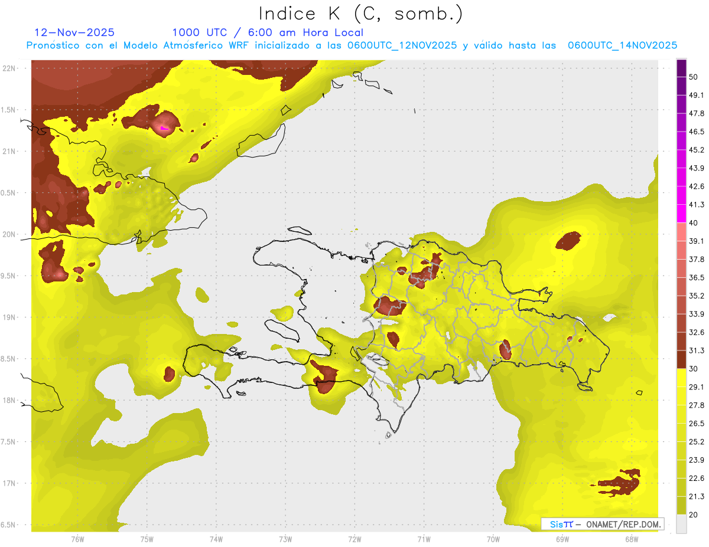This screenshot has width=709, height=547.
Task: Click the colorbar value "33.9"
Action: tap(697, 314)
